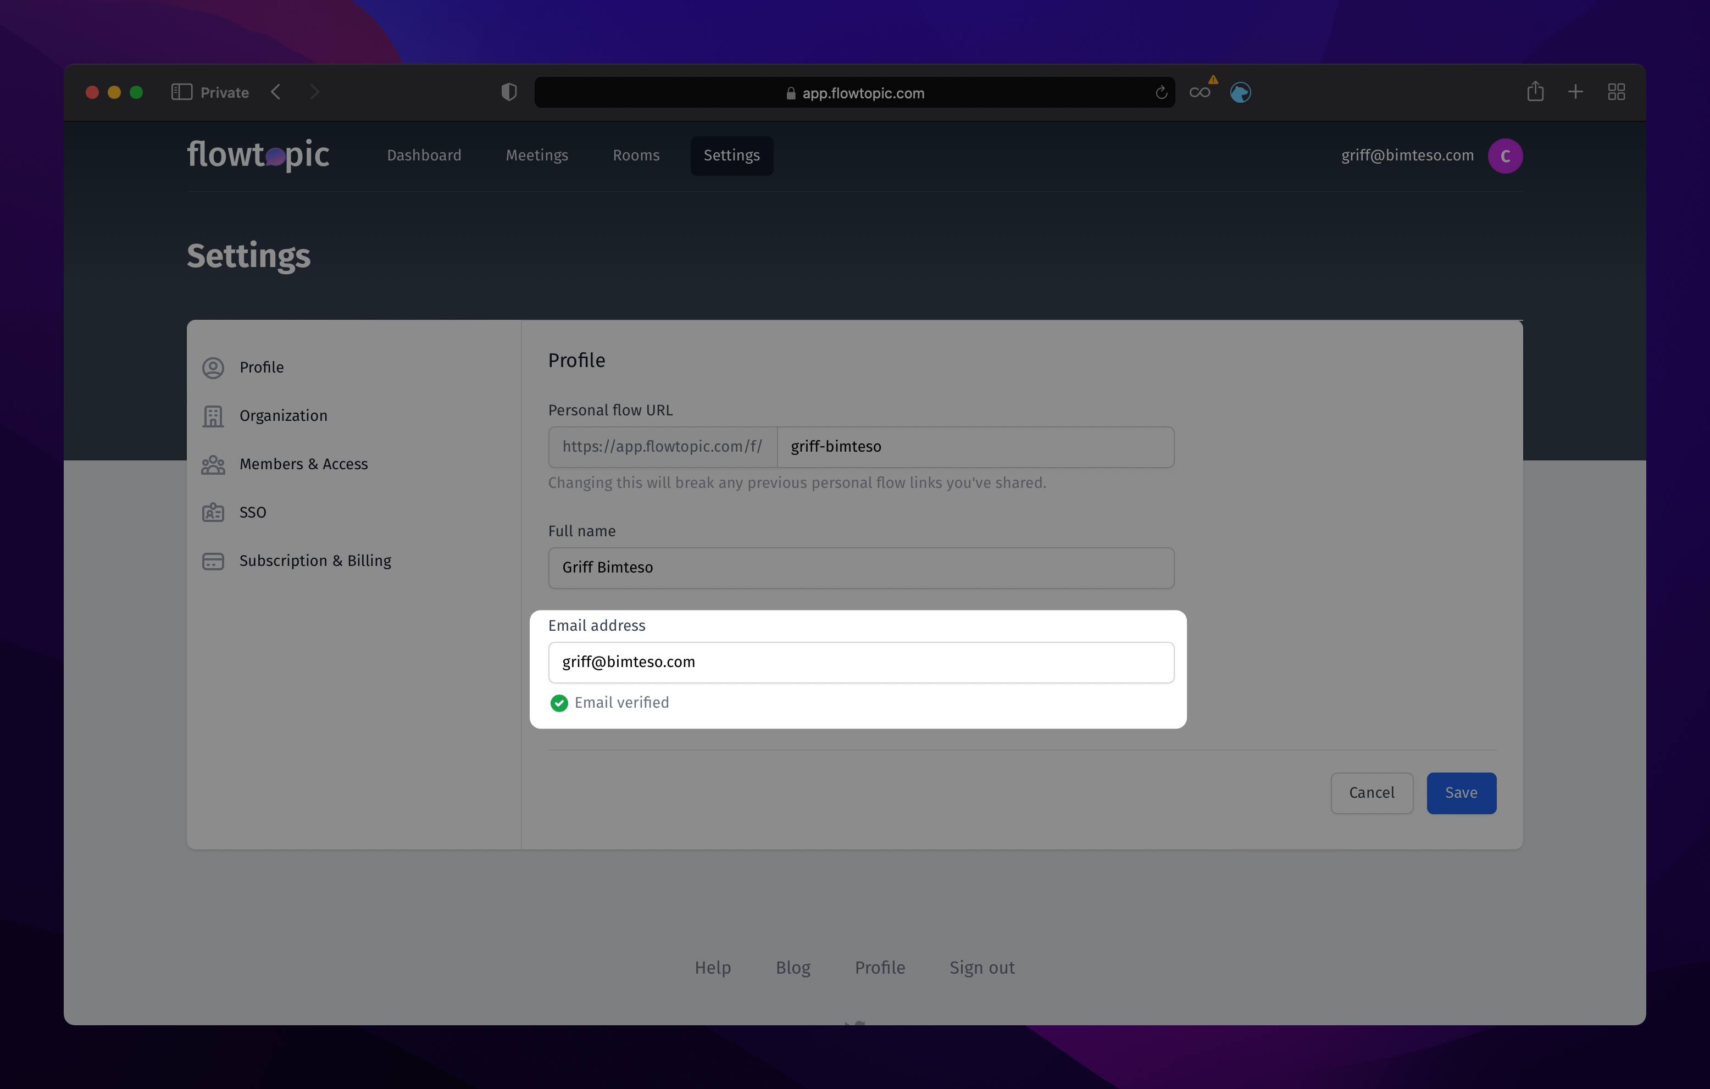The image size is (1710, 1089).
Task: Click the Cancel button
Action: point(1372,793)
